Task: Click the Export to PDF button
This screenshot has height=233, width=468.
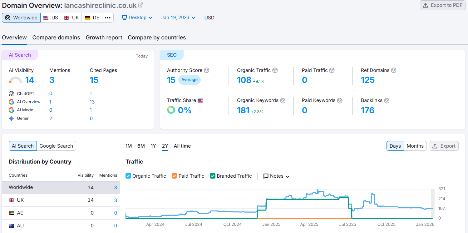Action: 442,5
